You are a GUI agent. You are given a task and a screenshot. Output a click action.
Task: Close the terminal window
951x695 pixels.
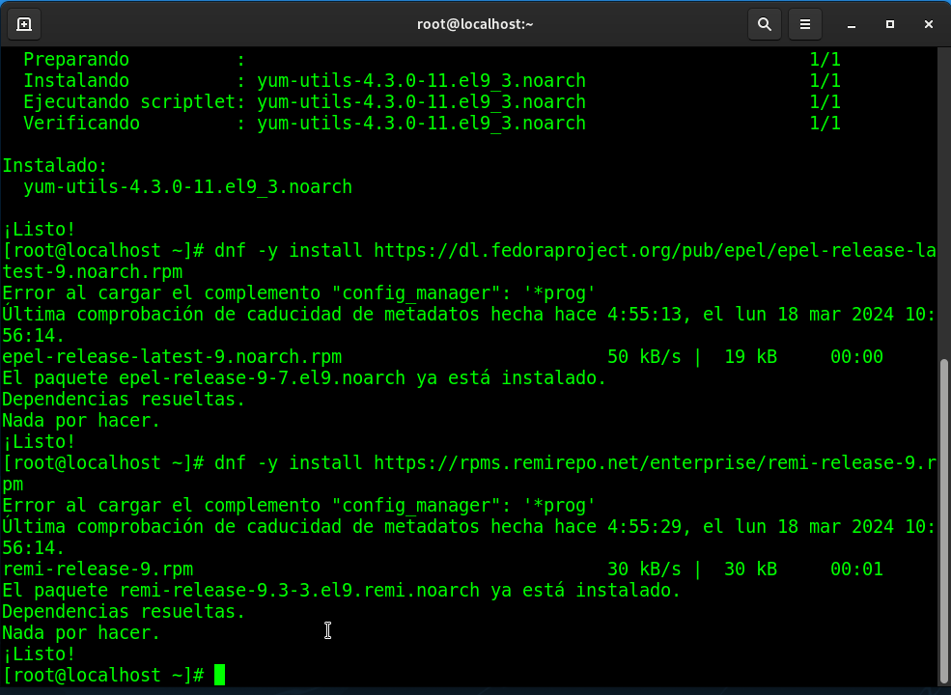(x=929, y=24)
